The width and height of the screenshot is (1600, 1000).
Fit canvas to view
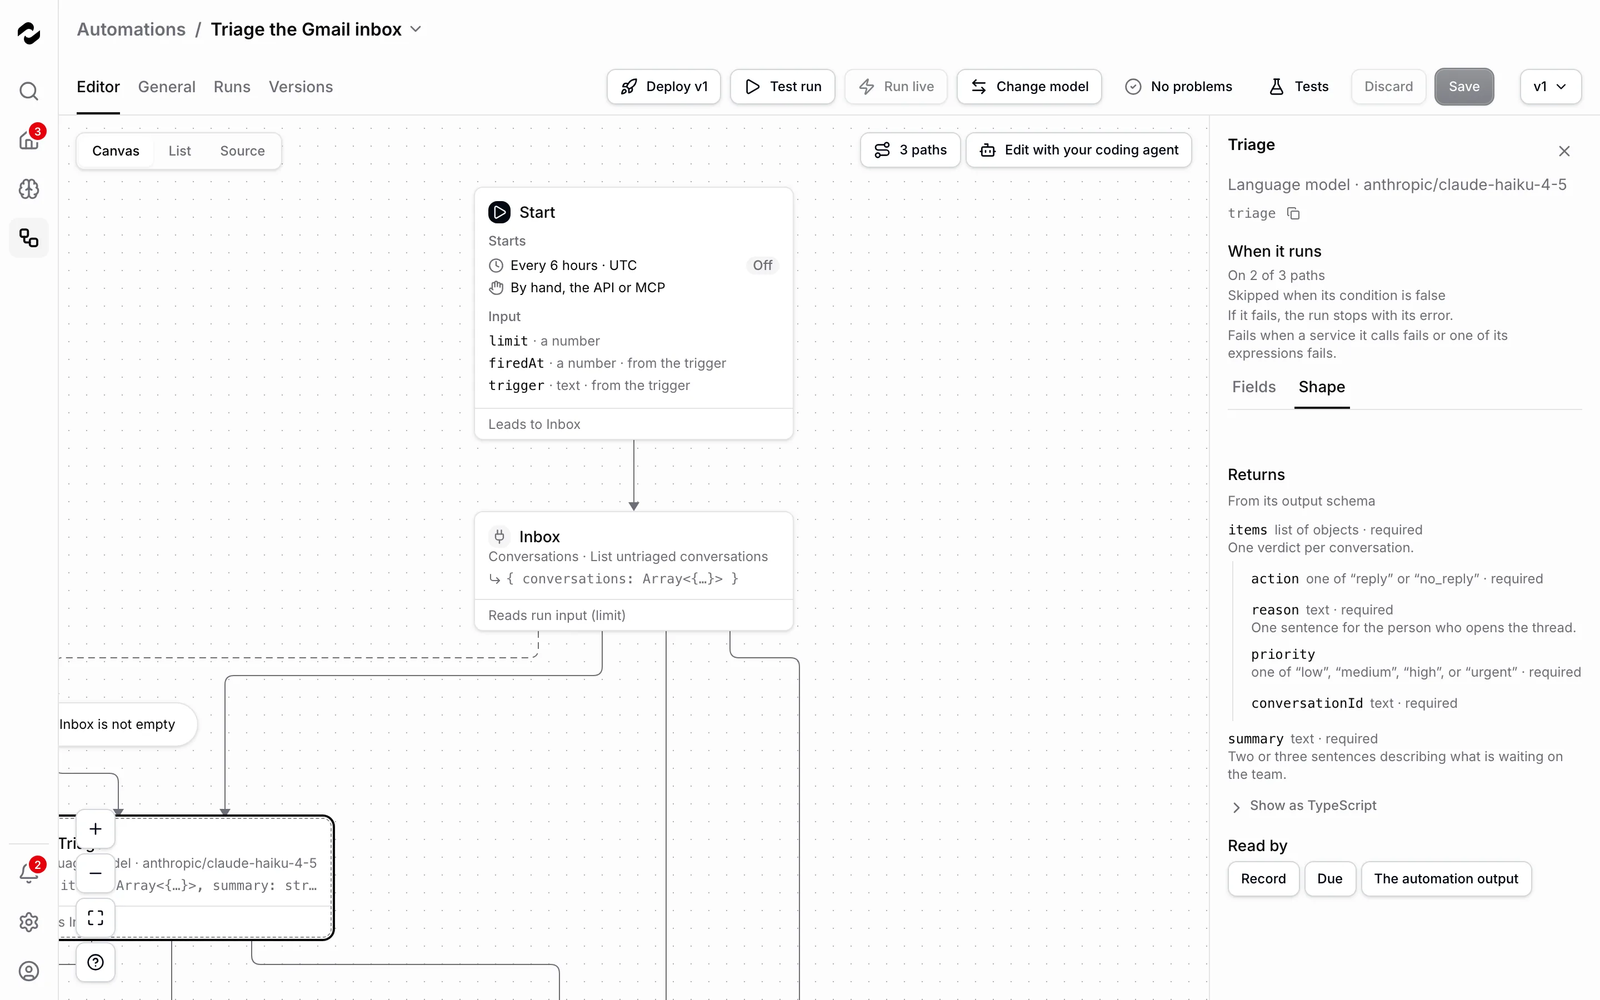tap(95, 917)
